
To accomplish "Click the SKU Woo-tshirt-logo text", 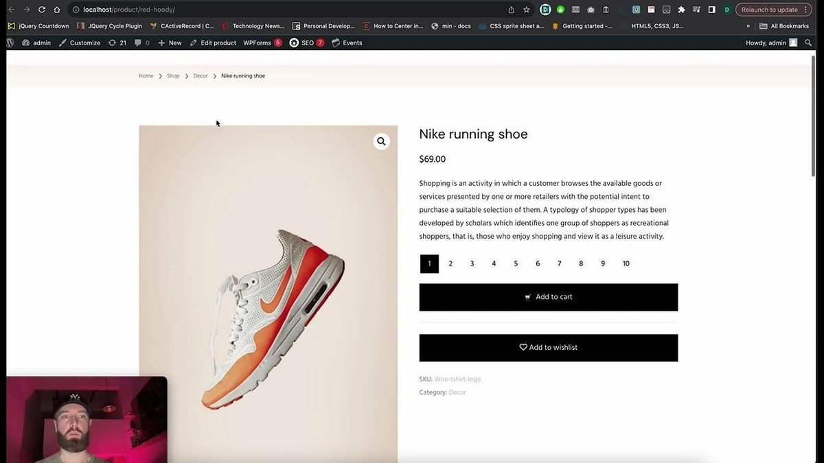I will pos(450,379).
